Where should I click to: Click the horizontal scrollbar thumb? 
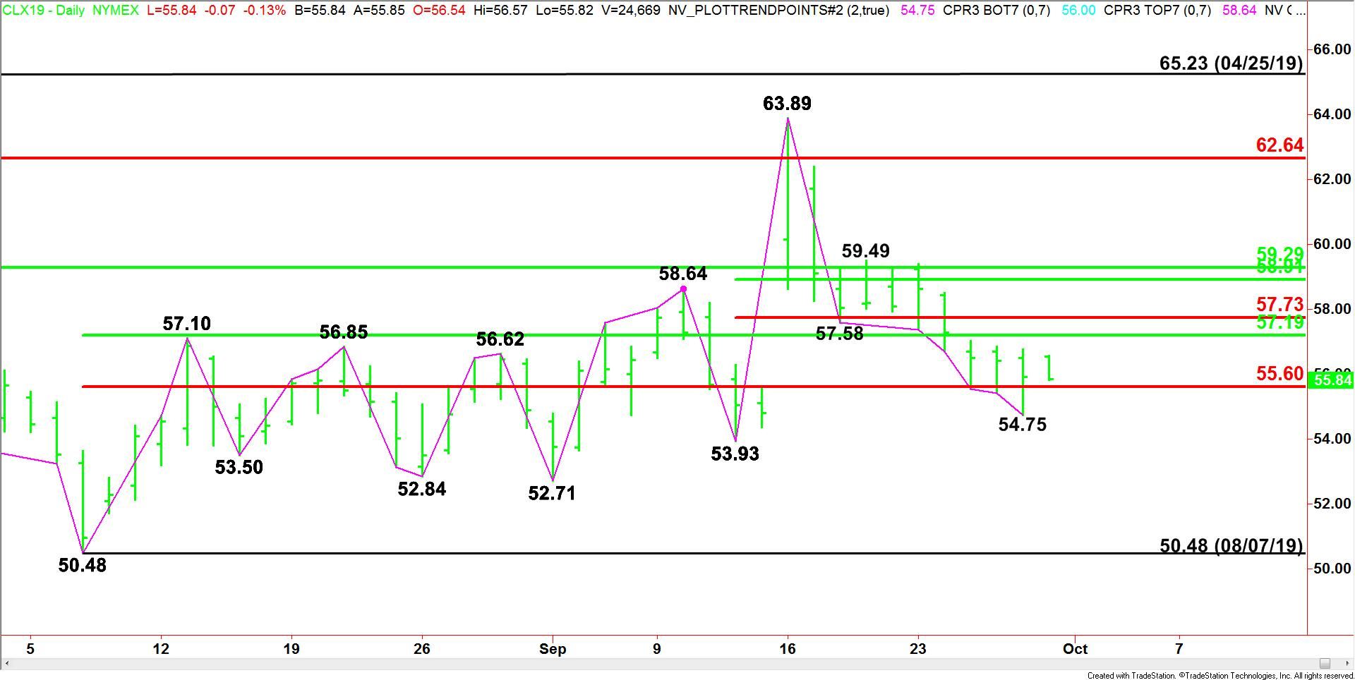(1325, 663)
